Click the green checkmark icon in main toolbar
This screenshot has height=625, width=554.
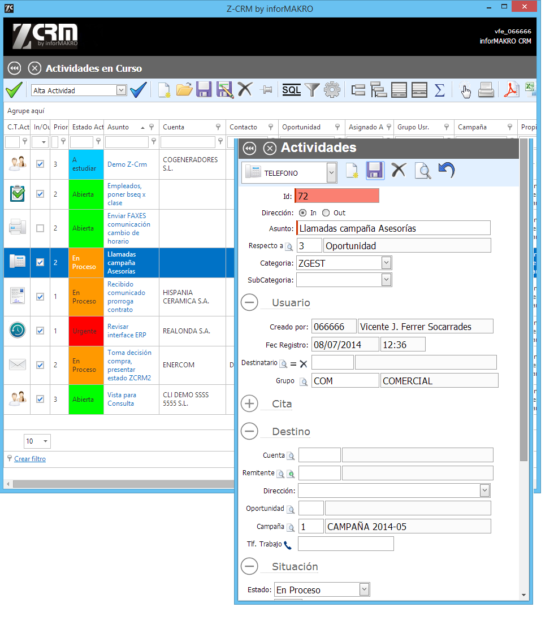tap(14, 90)
